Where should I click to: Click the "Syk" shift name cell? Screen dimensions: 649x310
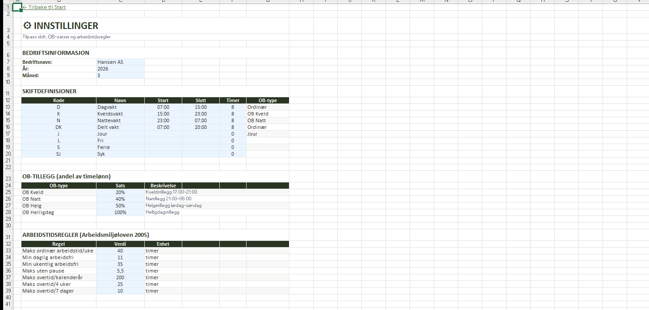[120, 154]
